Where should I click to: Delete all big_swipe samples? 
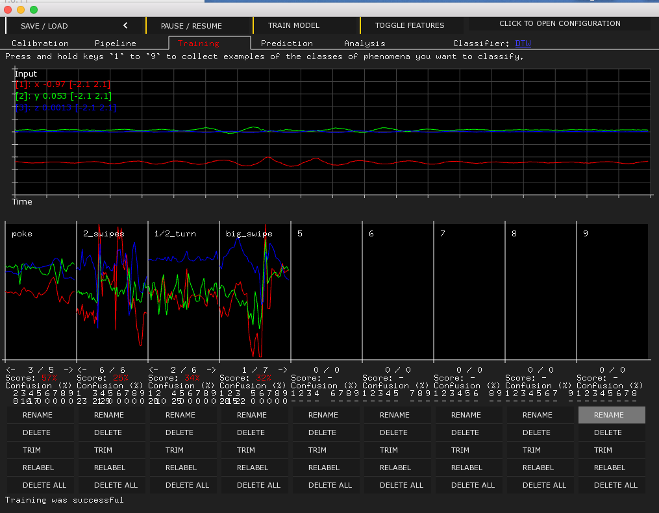[255, 485]
